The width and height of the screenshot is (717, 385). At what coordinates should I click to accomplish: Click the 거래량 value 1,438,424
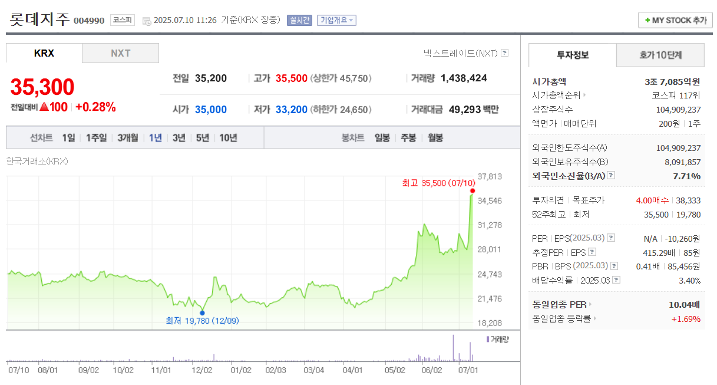(x=464, y=78)
